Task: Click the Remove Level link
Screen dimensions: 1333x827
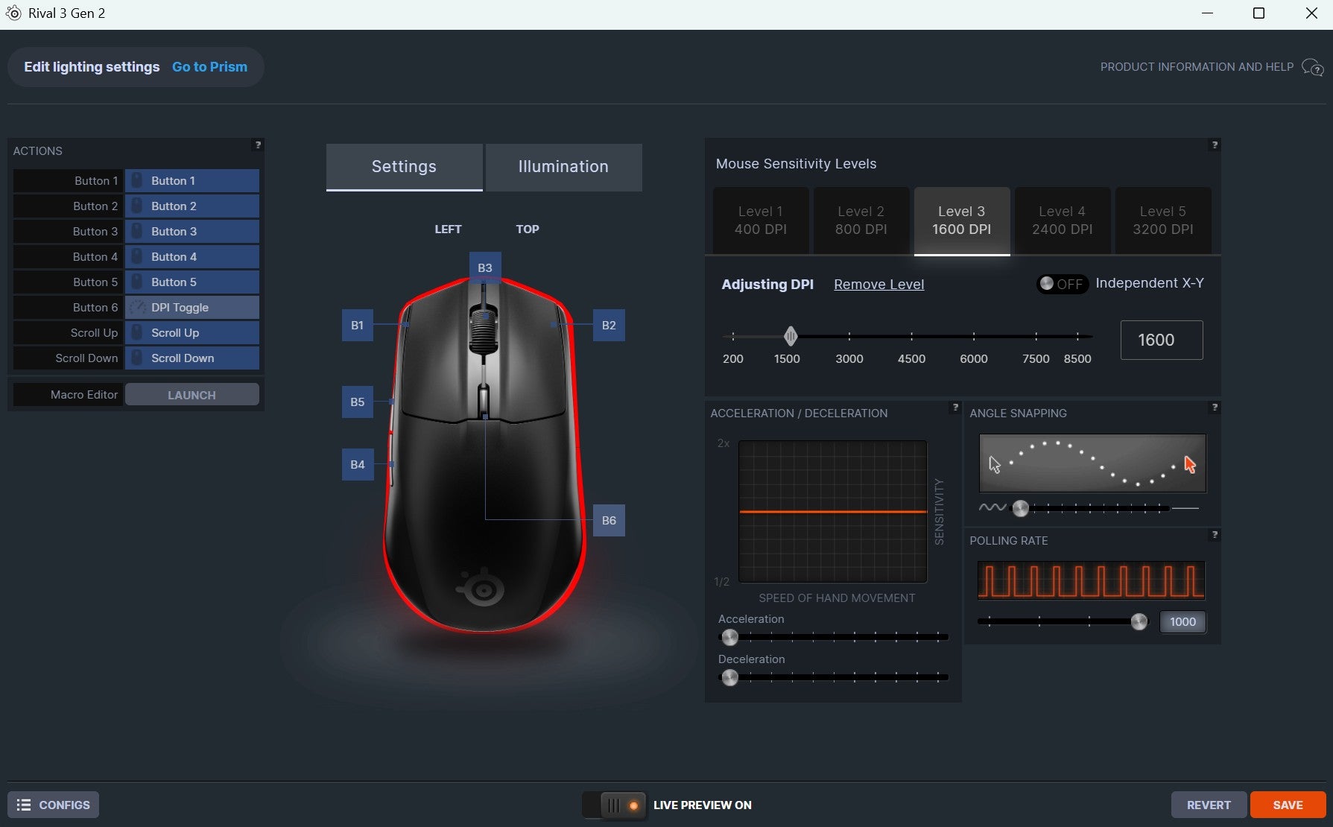Action: (x=878, y=285)
